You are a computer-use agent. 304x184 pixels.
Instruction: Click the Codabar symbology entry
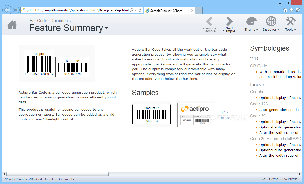[x=258, y=92]
